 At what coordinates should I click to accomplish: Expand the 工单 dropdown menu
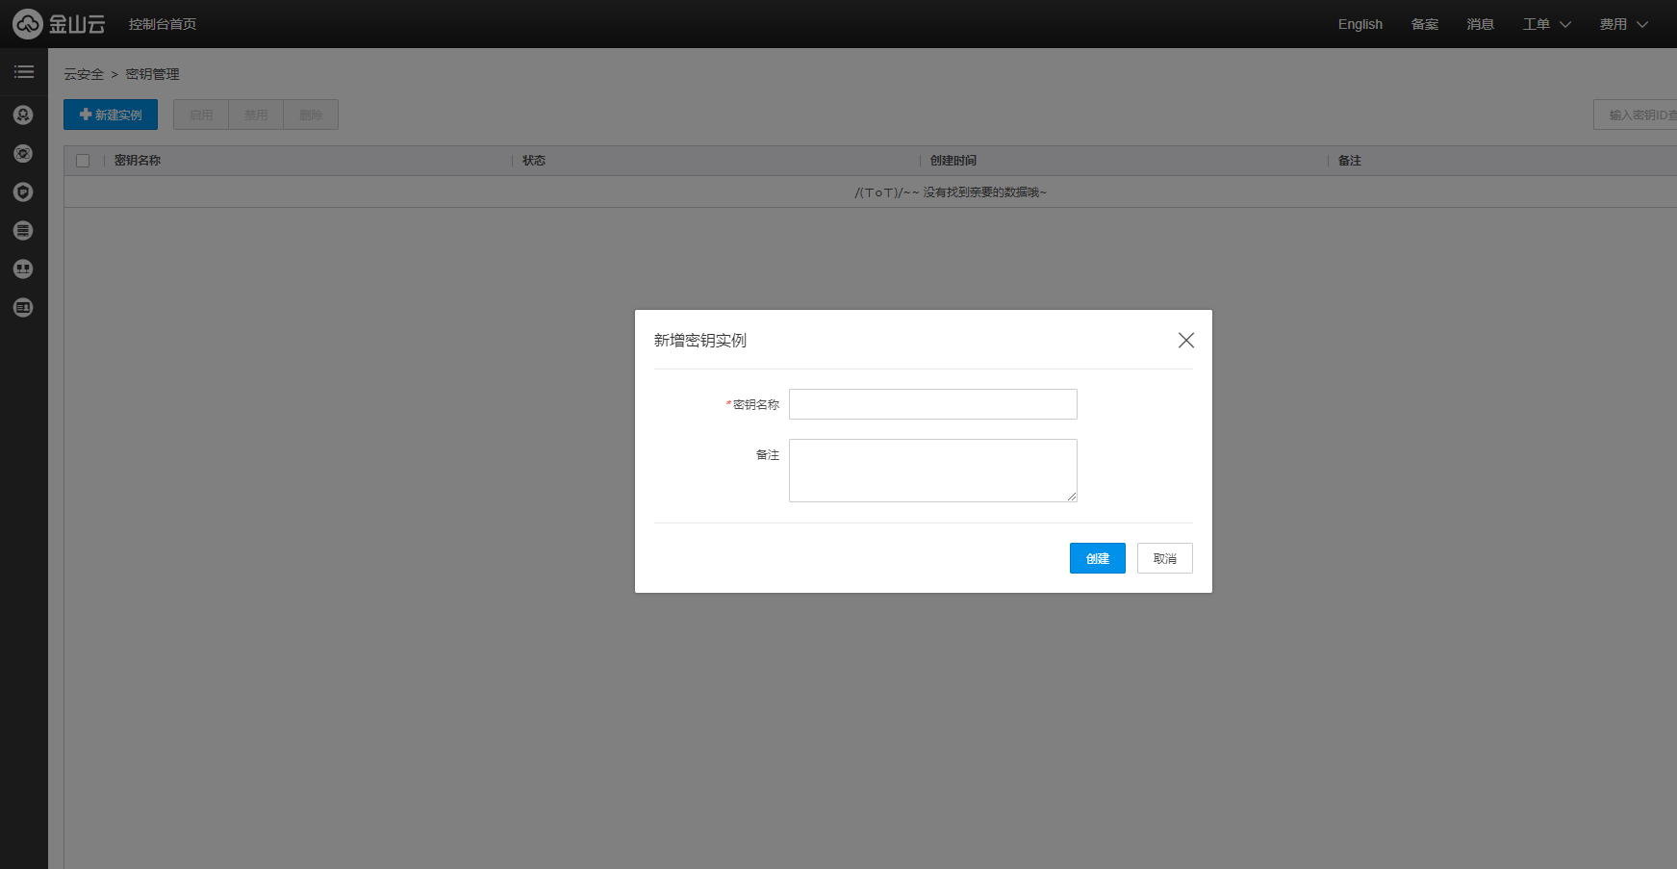coord(1546,24)
